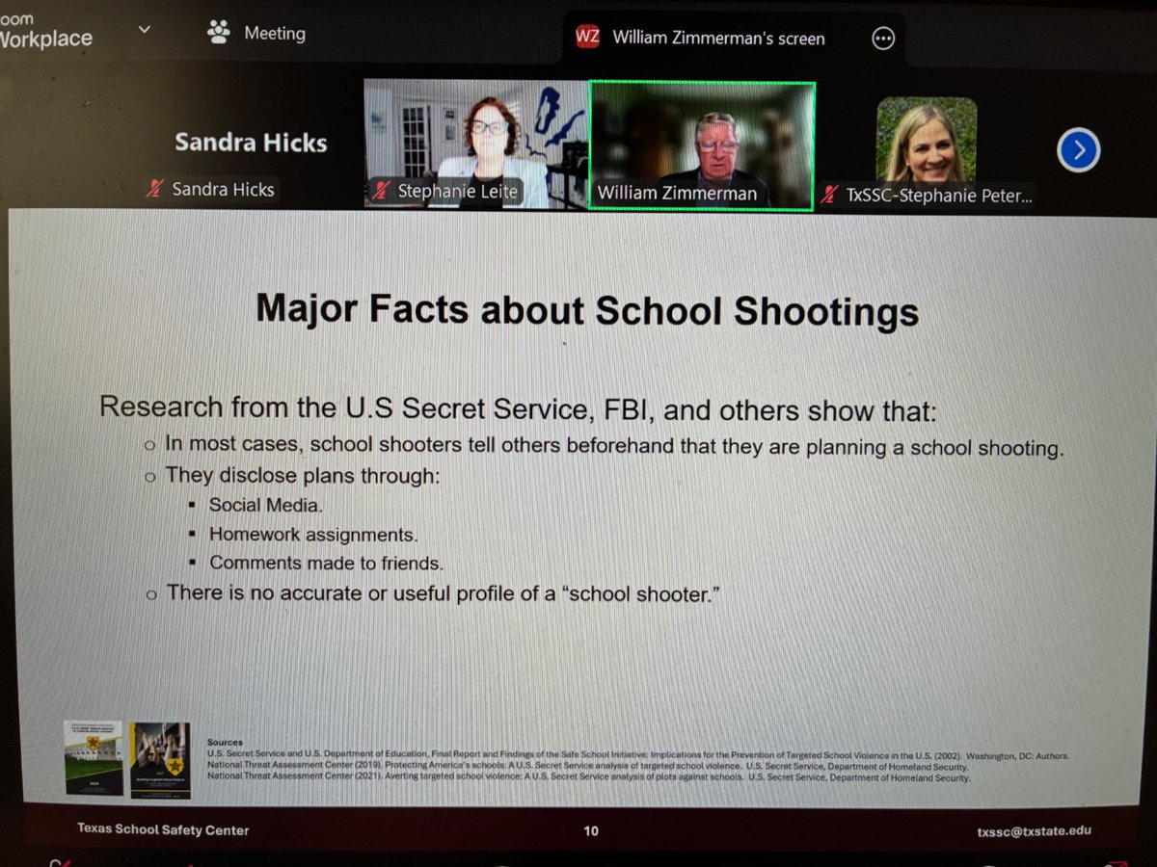This screenshot has width=1157, height=867.
Task: Click TxSSC-Stephanie muted microphone icon
Action: tap(828, 196)
